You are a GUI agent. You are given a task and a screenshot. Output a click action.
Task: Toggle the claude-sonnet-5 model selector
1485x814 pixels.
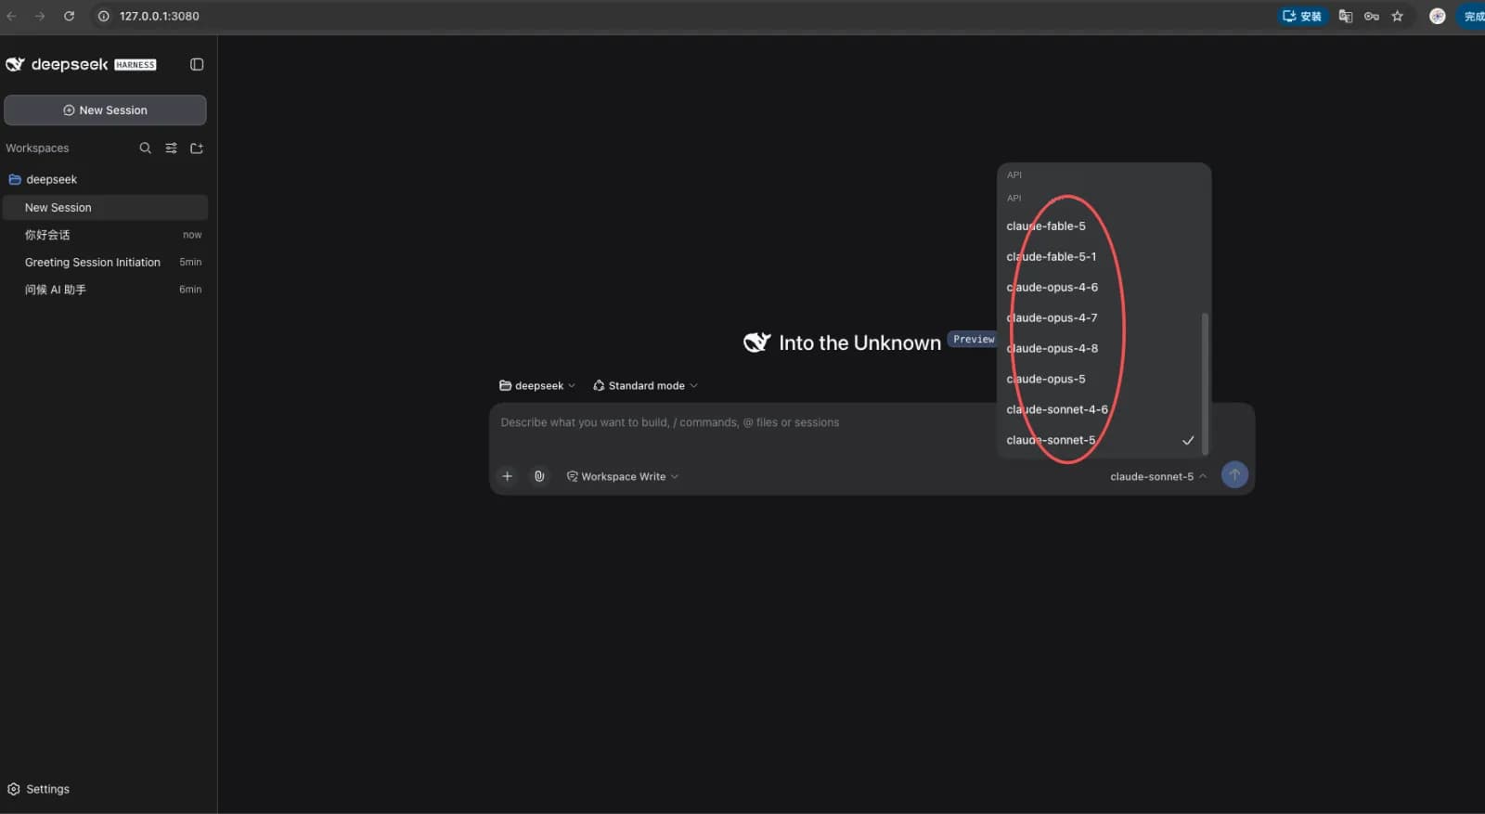tap(1158, 476)
